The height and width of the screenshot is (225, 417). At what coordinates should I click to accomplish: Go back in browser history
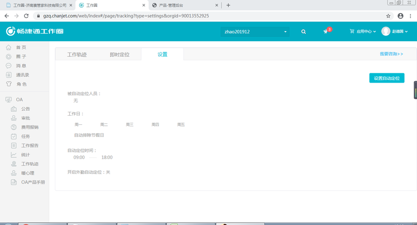[x=7, y=16]
